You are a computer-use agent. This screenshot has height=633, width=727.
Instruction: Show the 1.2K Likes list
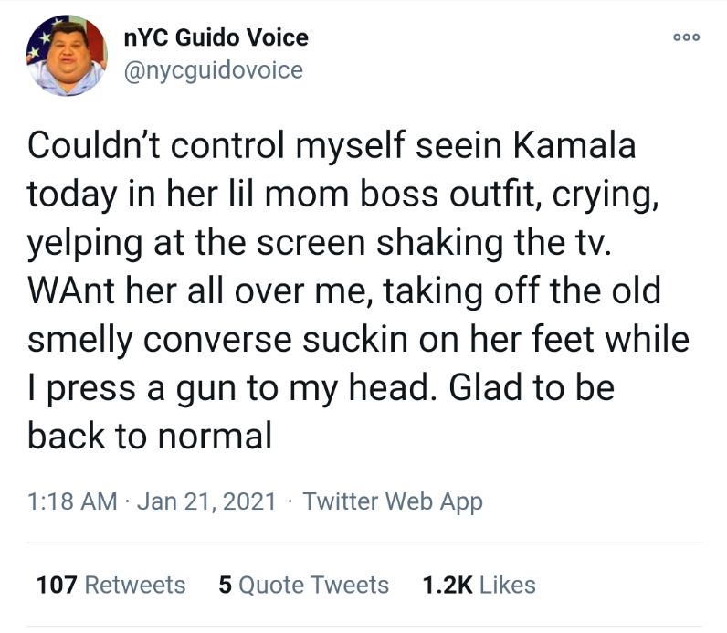coord(479,585)
